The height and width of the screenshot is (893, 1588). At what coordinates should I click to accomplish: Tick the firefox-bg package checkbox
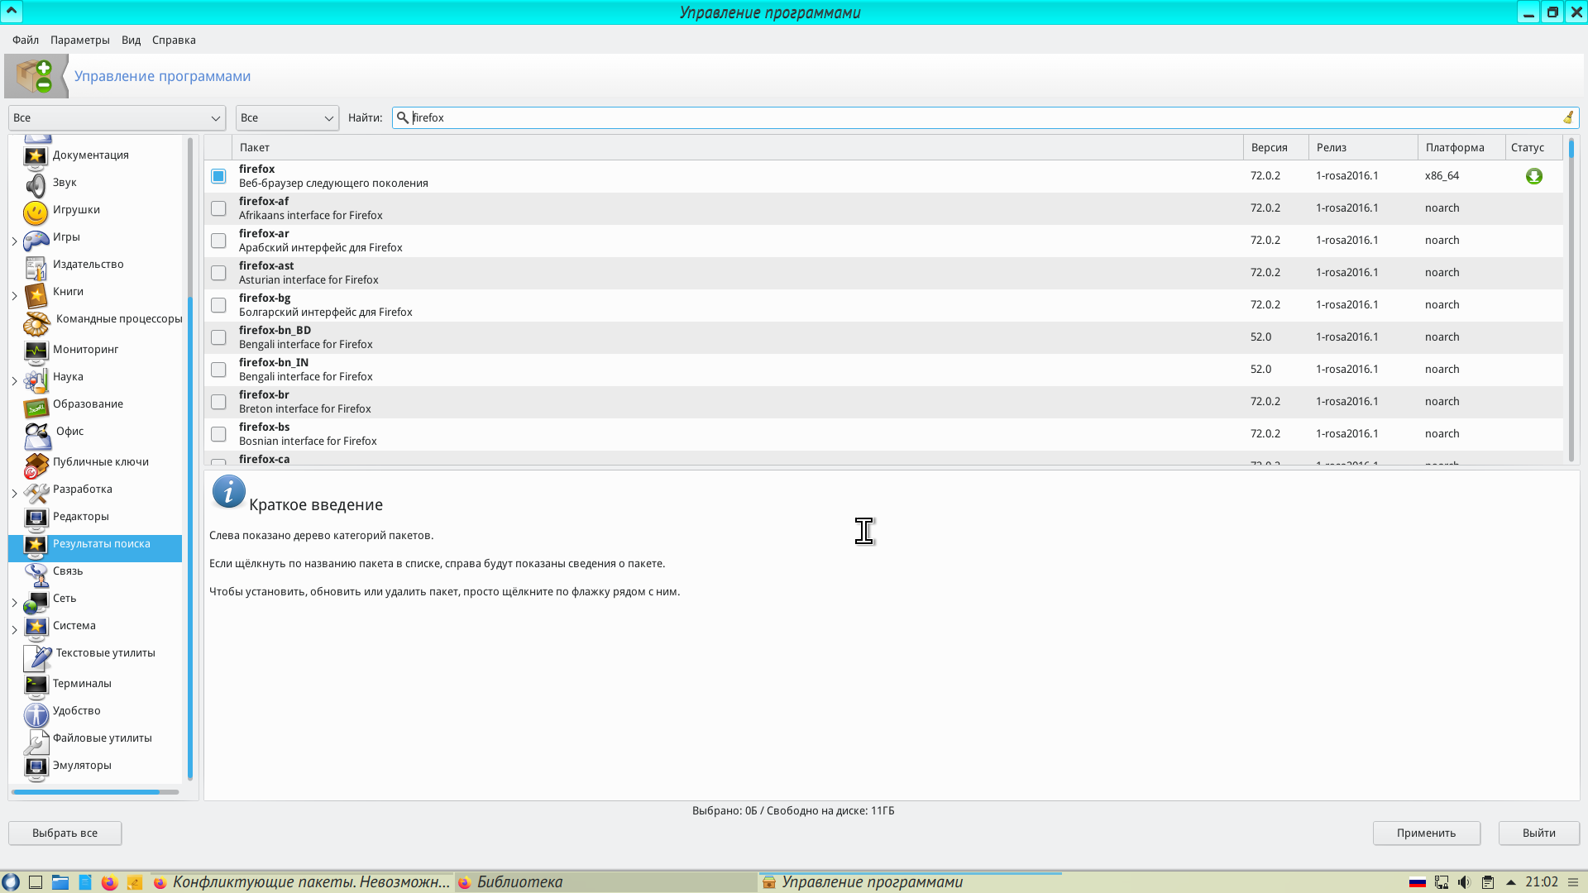click(218, 305)
